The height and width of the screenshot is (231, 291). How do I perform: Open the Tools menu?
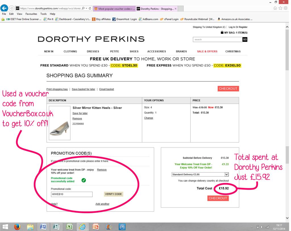point(43,14)
